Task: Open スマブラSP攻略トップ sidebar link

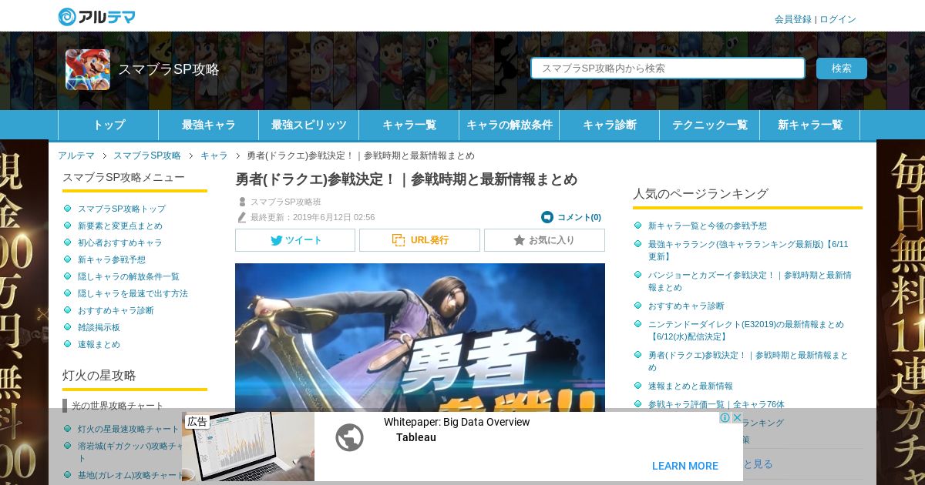Action: (122, 209)
